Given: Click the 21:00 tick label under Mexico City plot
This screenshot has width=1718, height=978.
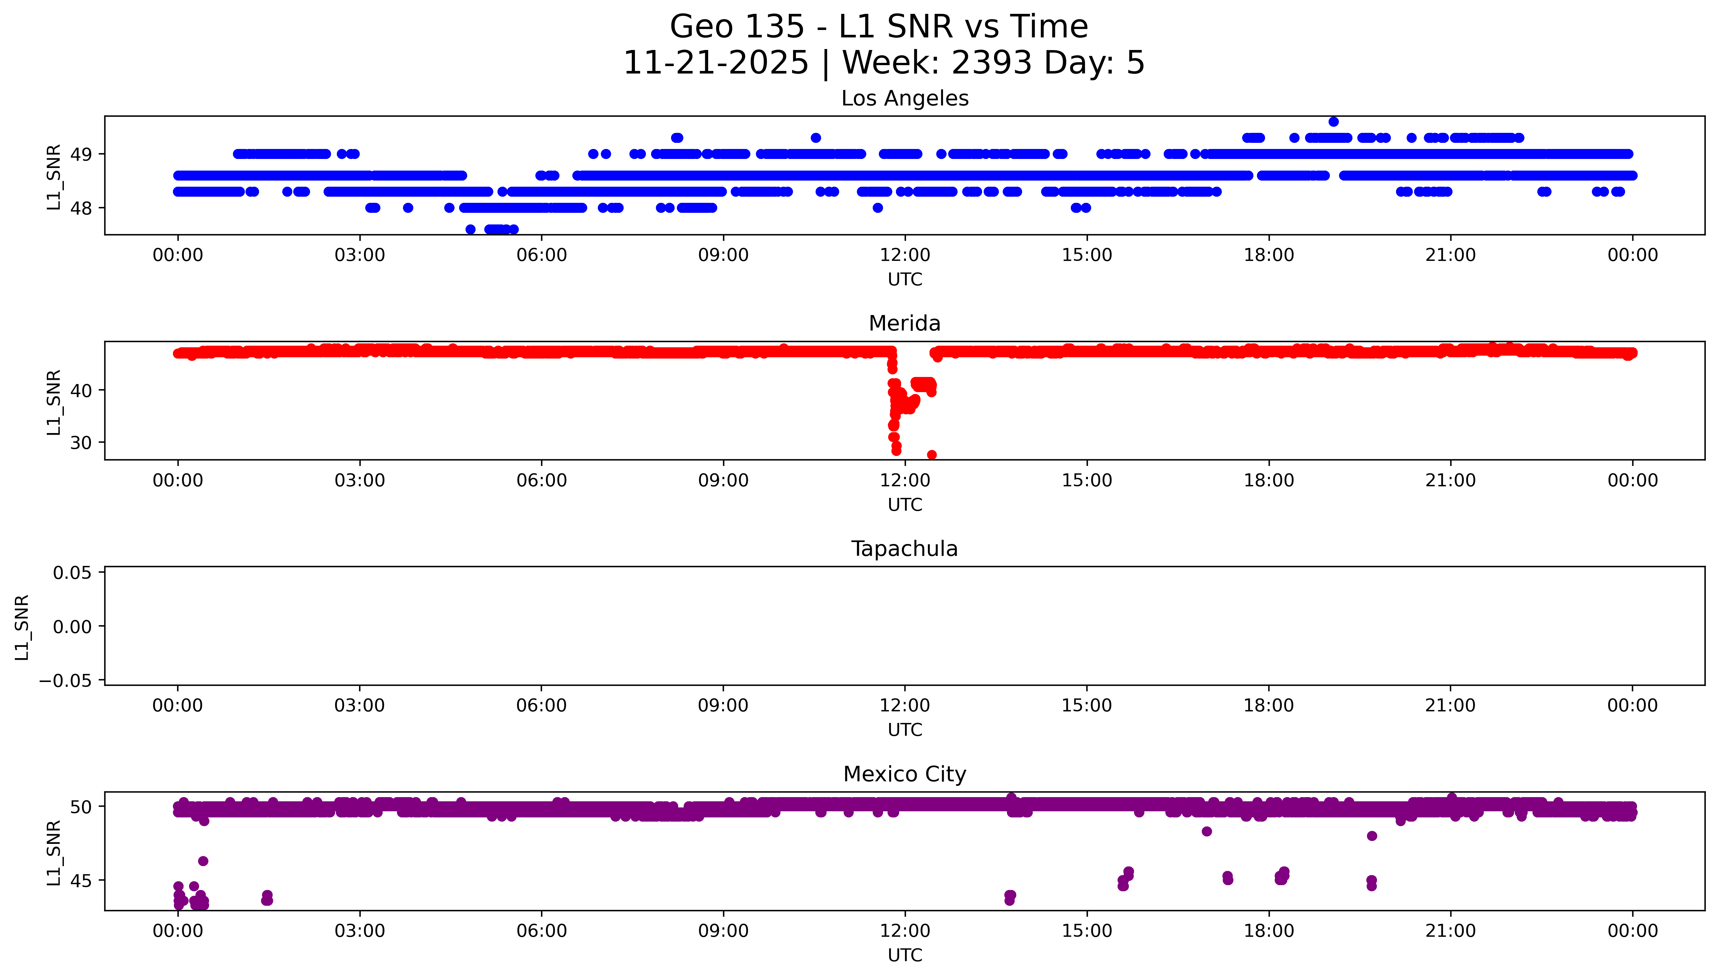Looking at the screenshot, I should [x=1450, y=931].
